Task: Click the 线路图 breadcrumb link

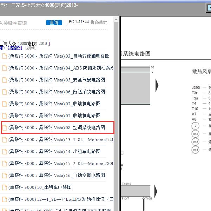Action: [x=15, y=48]
